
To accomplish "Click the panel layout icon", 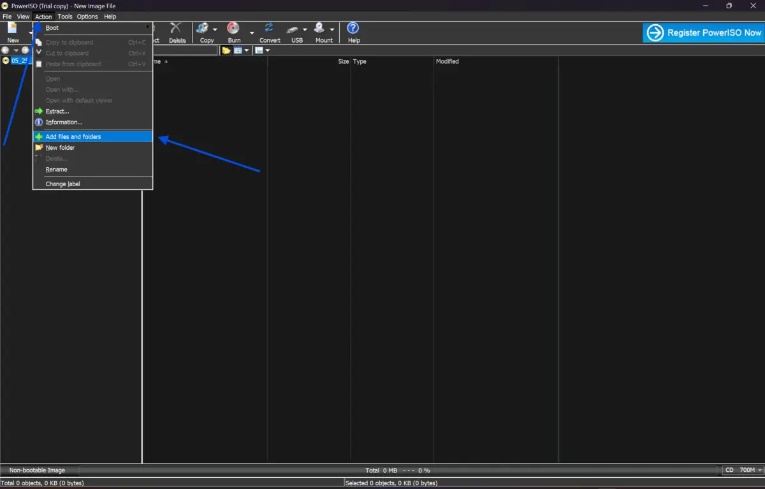I will [259, 50].
